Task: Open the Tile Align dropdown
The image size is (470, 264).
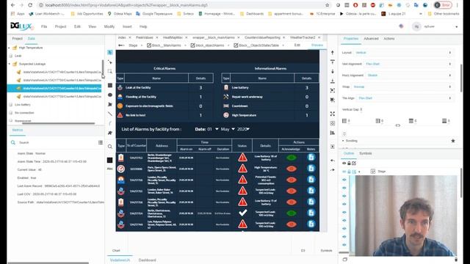Action: (x=405, y=98)
